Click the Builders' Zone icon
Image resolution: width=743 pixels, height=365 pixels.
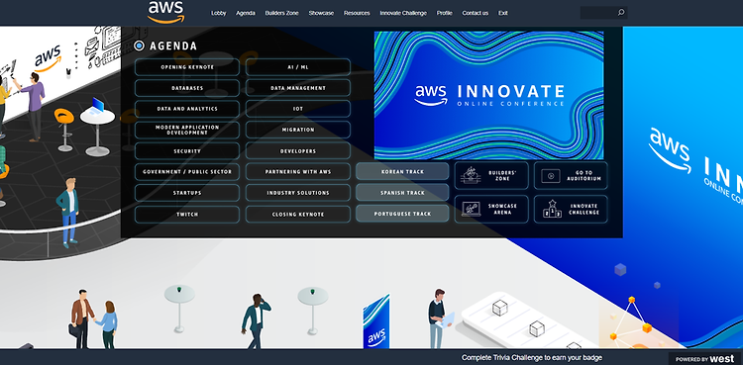coord(471,176)
